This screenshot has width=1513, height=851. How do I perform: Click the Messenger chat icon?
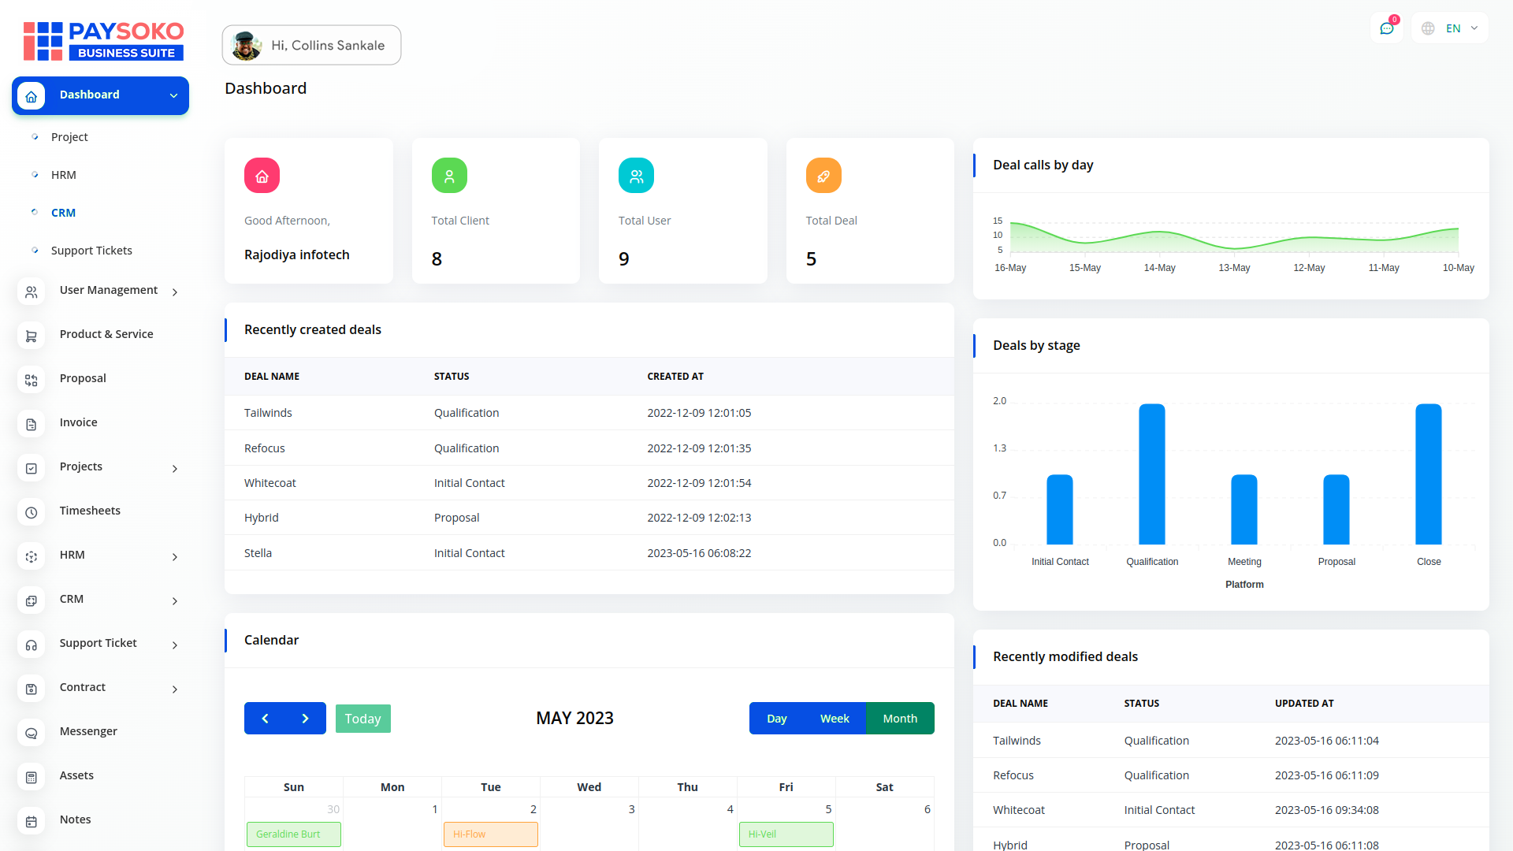pos(31,733)
